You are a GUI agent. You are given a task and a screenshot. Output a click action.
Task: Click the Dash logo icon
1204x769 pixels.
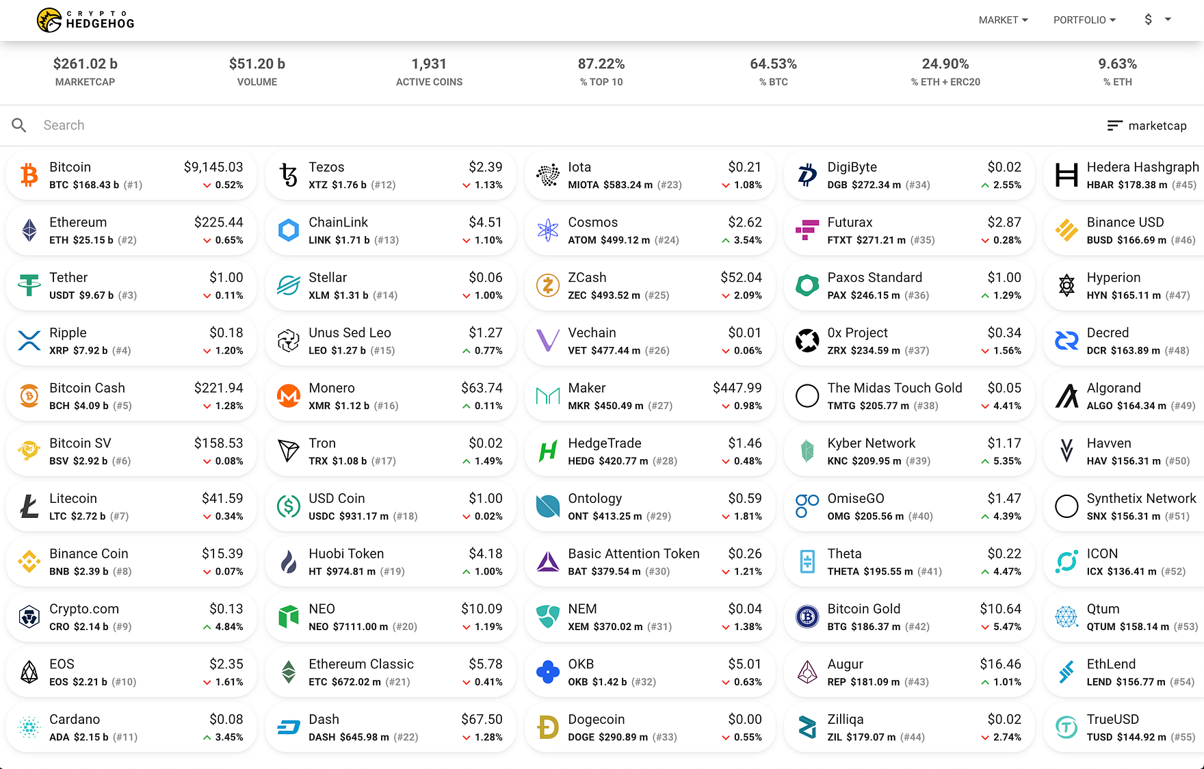[x=289, y=727]
